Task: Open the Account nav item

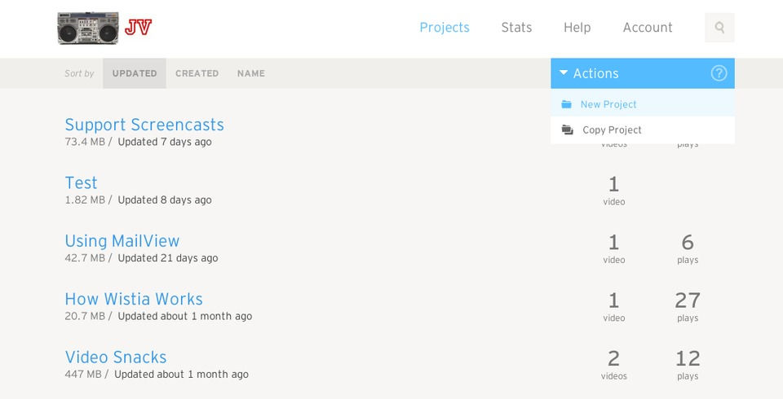Action: point(648,28)
